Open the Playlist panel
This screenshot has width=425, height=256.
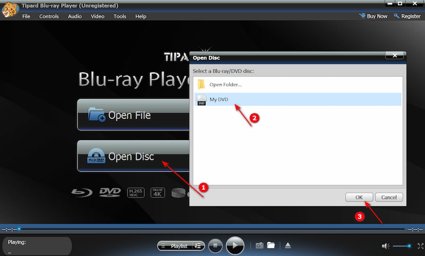175,246
